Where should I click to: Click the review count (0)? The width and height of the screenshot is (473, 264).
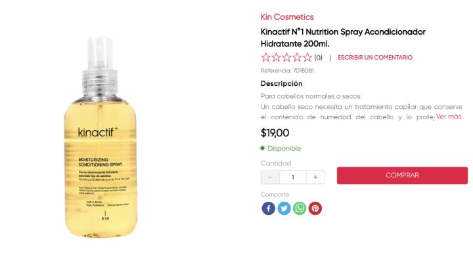click(x=318, y=58)
